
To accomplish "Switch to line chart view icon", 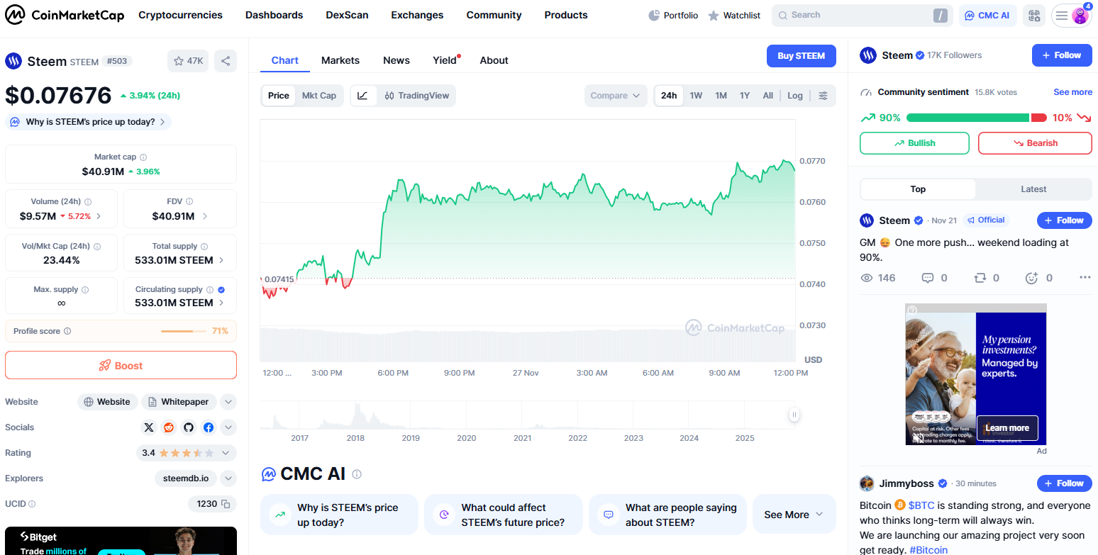I will pyautogui.click(x=362, y=96).
